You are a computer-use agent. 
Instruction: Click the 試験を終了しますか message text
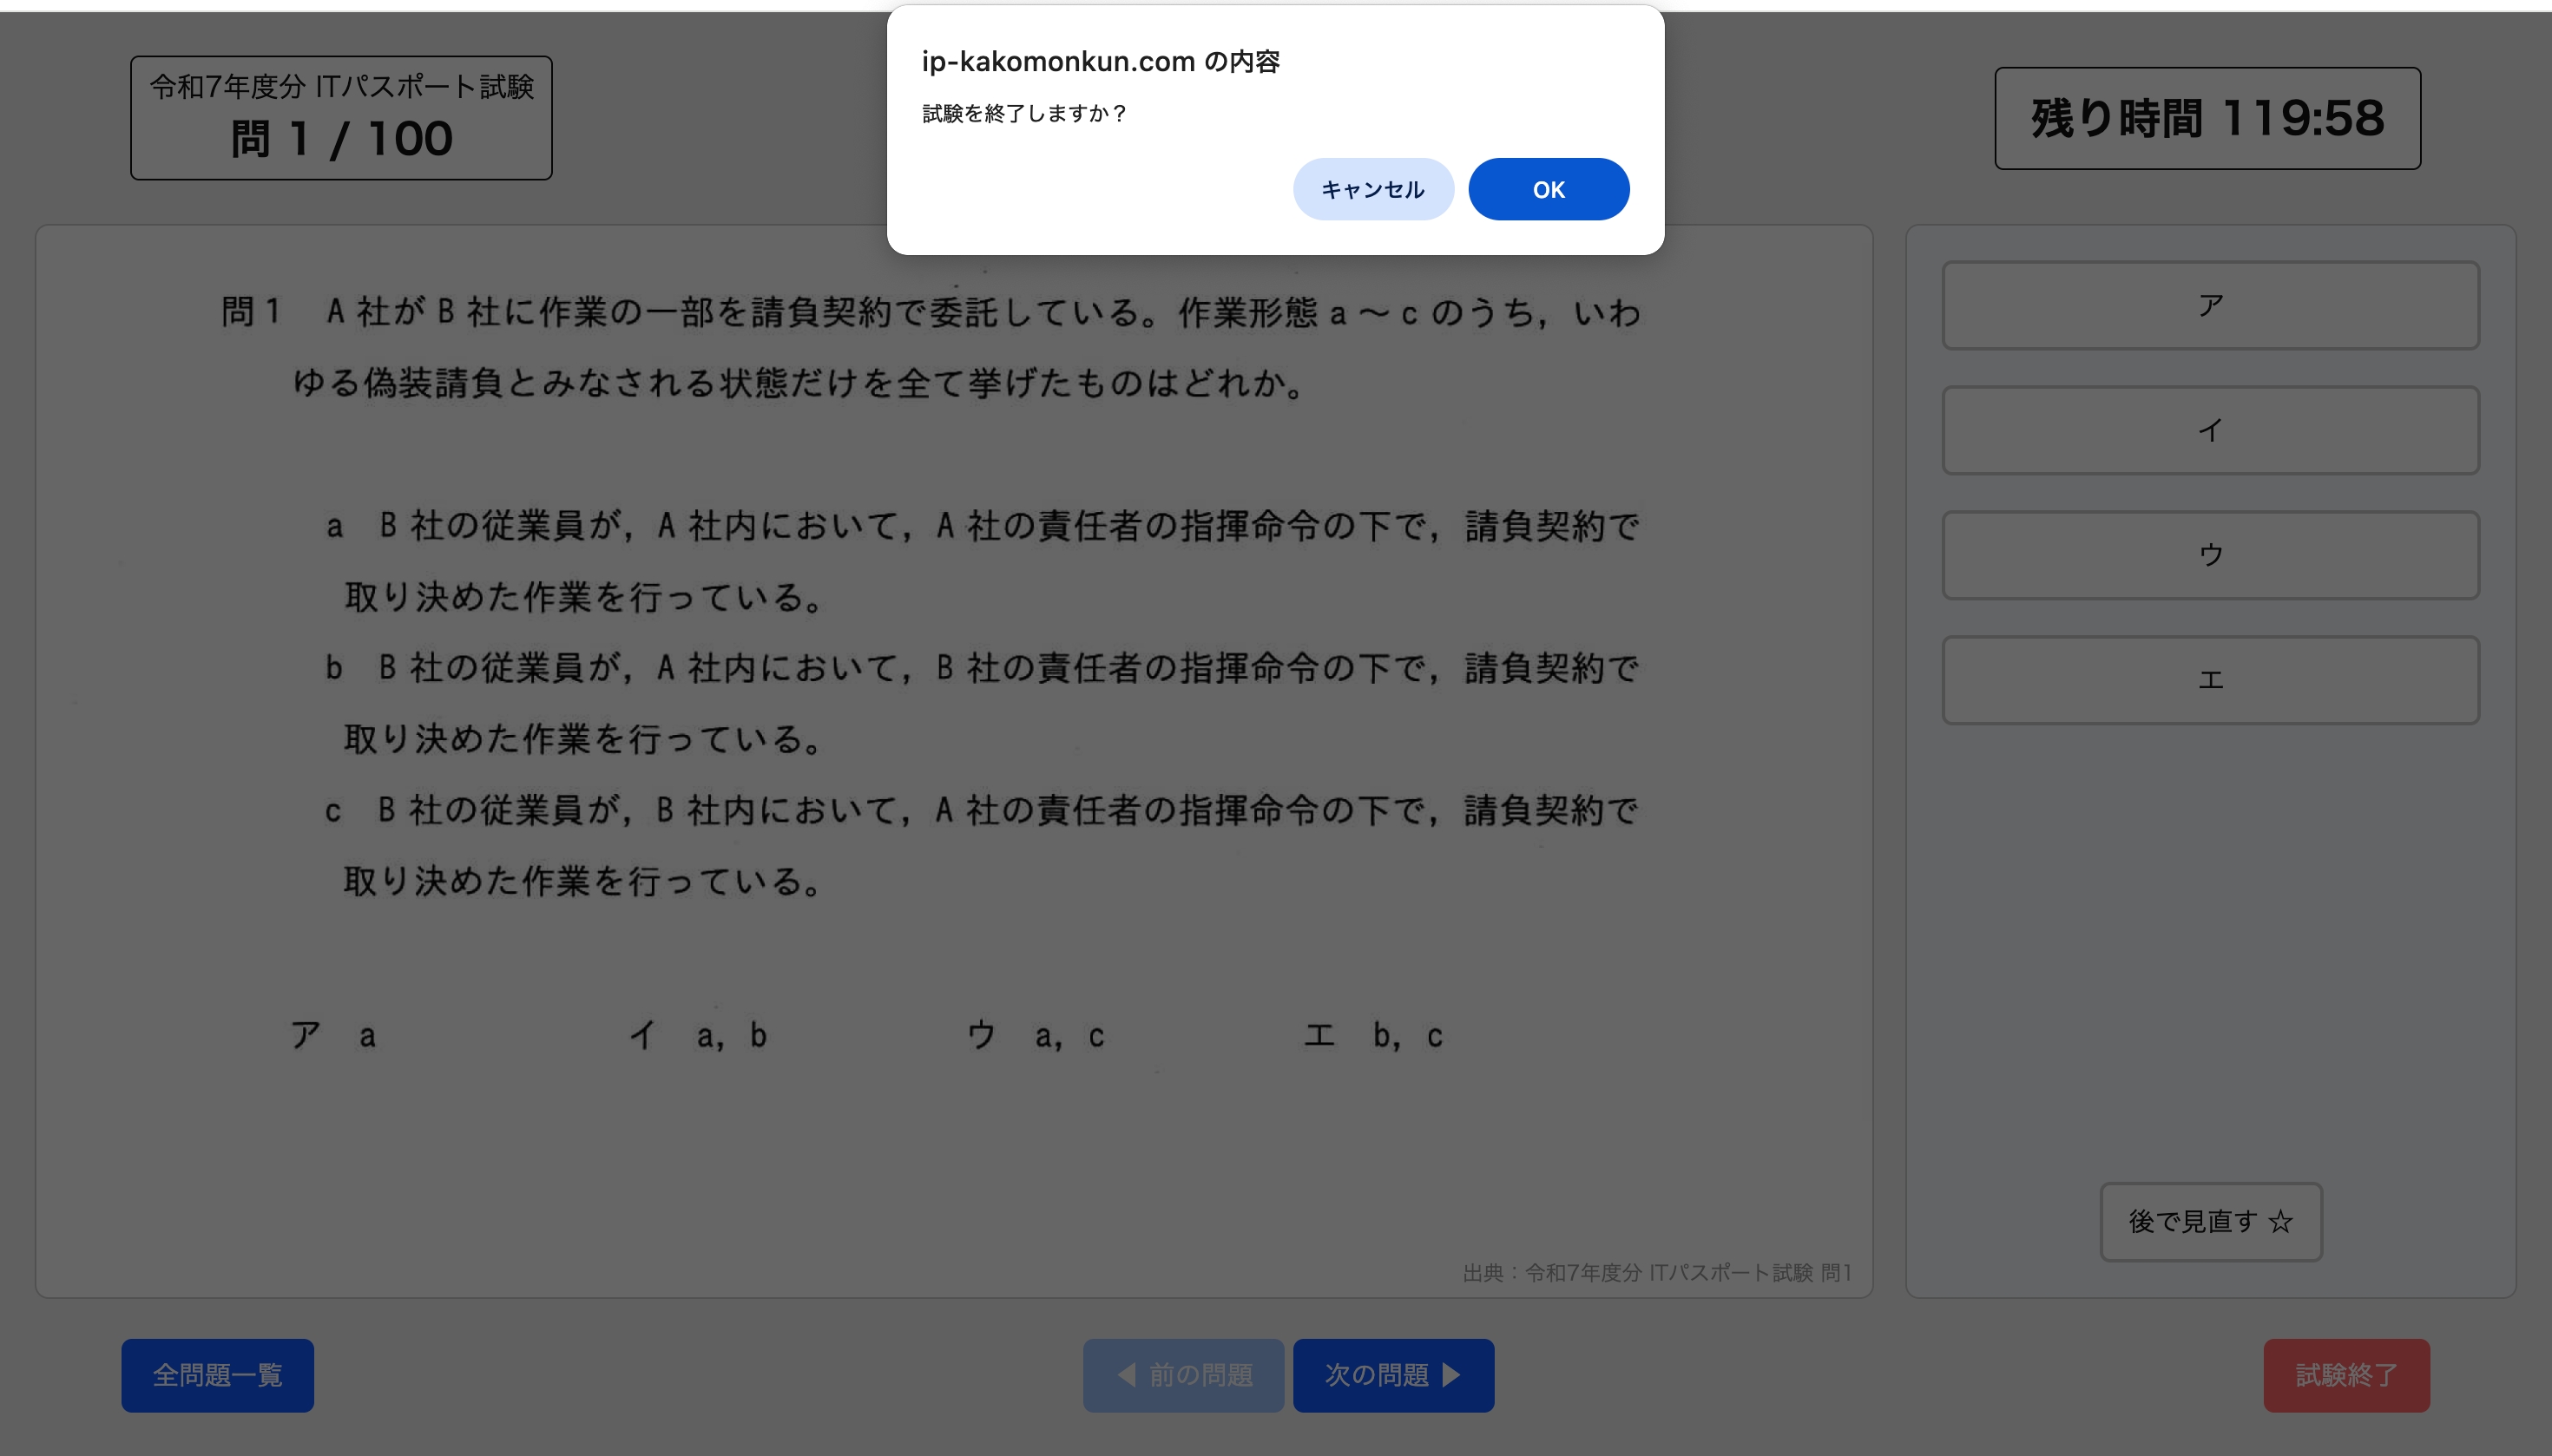click(1023, 113)
